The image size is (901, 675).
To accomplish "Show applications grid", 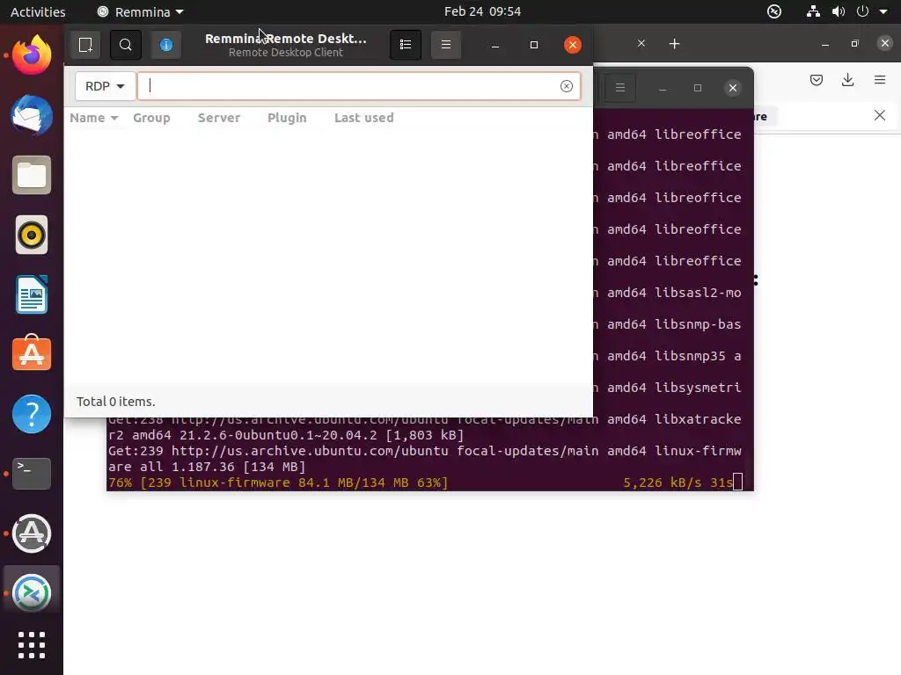I will (32, 645).
